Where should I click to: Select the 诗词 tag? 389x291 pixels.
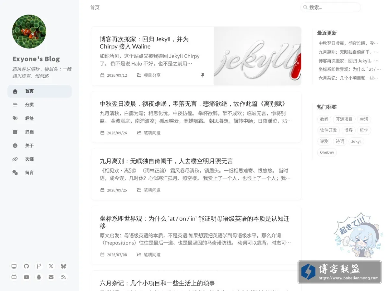coord(340,141)
